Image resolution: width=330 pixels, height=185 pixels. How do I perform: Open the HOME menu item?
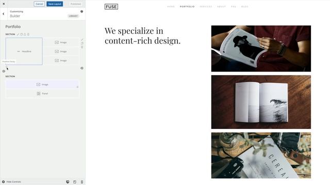tap(171, 7)
